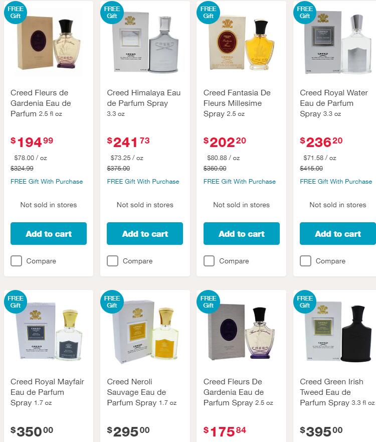This screenshot has height=442, width=376.
Task: Tick Compare checkbox for Creed Himalaya
Action: point(113,261)
